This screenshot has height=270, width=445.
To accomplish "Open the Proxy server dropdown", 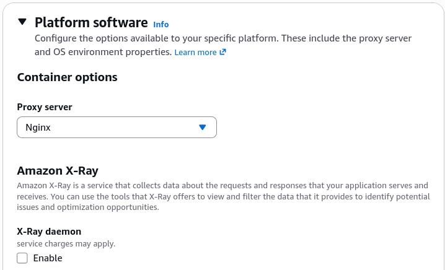I will coord(117,128).
